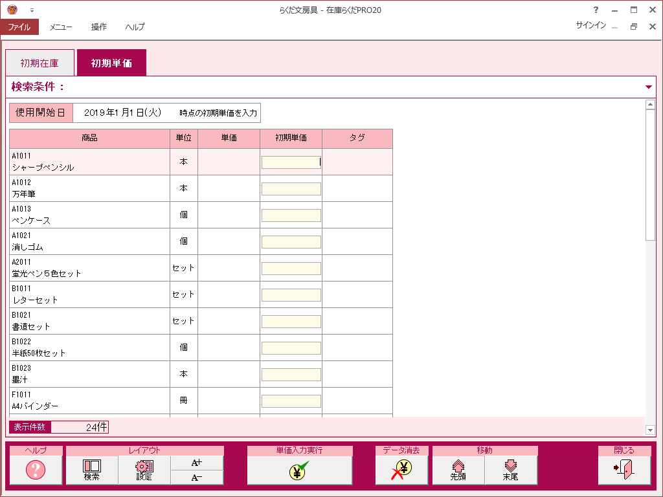Screen dimensions: 663x497
Task: Click the Help question mark icon button
Action: coord(36,470)
